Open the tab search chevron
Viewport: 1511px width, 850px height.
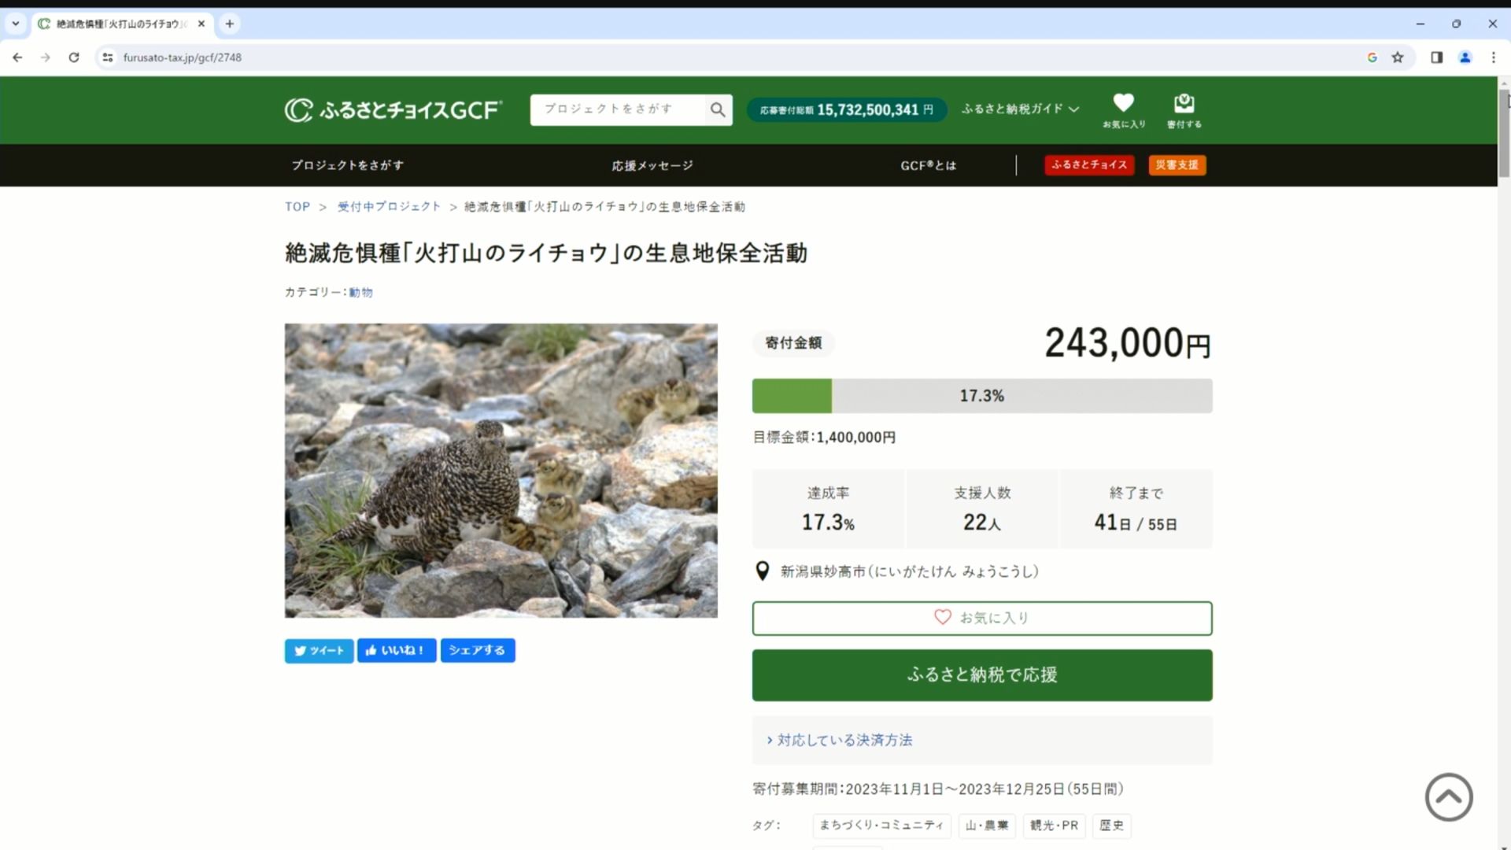[x=15, y=24]
